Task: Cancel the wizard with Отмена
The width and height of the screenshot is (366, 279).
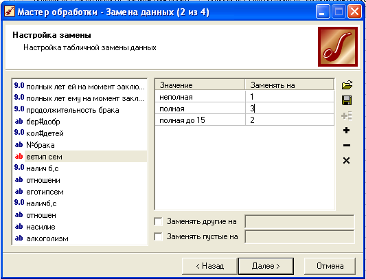Action: click(x=330, y=266)
